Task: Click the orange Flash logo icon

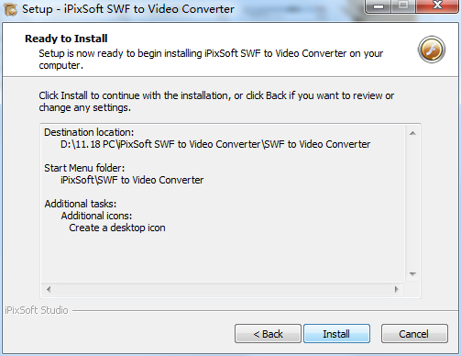Action: [x=432, y=50]
